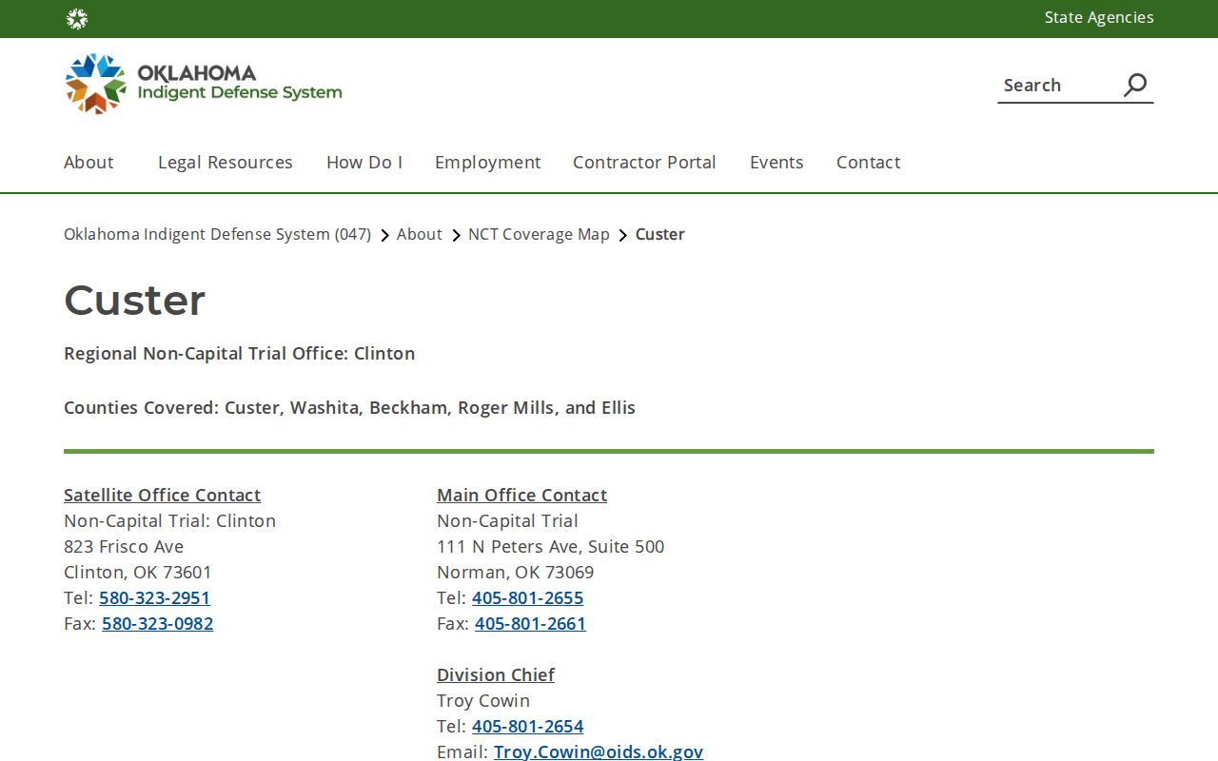
Task: Select Regional Non-Capital Trial Office: Clinton text
Action: click(x=239, y=353)
